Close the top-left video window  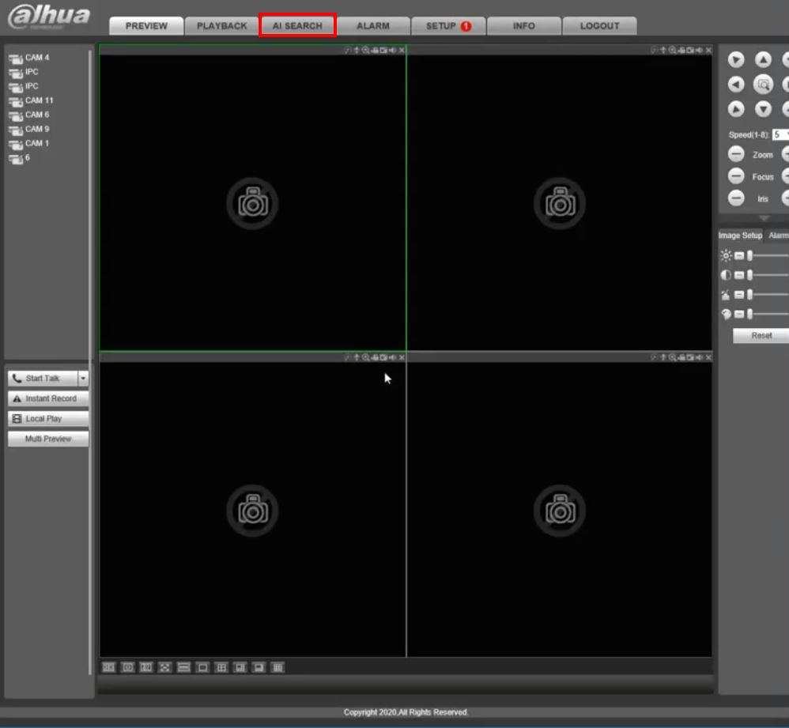pyautogui.click(x=402, y=51)
